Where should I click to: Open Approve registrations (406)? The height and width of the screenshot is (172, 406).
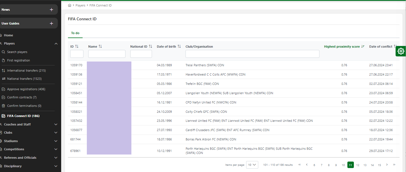pos(26,89)
